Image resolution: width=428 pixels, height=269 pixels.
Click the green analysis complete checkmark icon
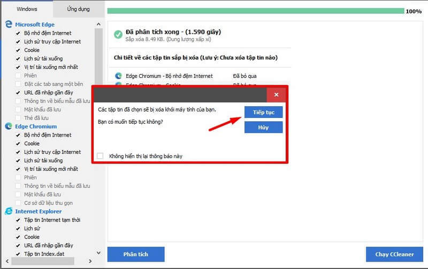[x=118, y=35]
